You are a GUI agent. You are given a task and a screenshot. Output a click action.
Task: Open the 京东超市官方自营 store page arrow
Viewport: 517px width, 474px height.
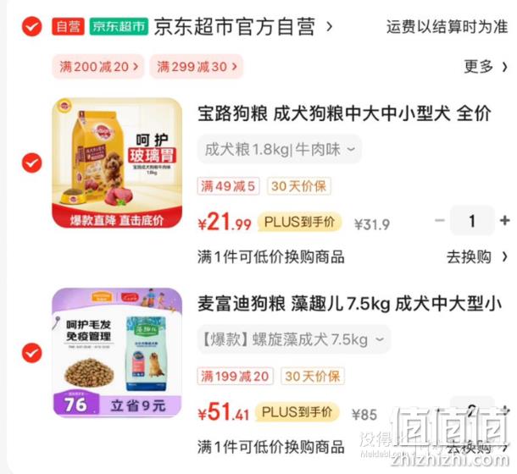point(329,27)
